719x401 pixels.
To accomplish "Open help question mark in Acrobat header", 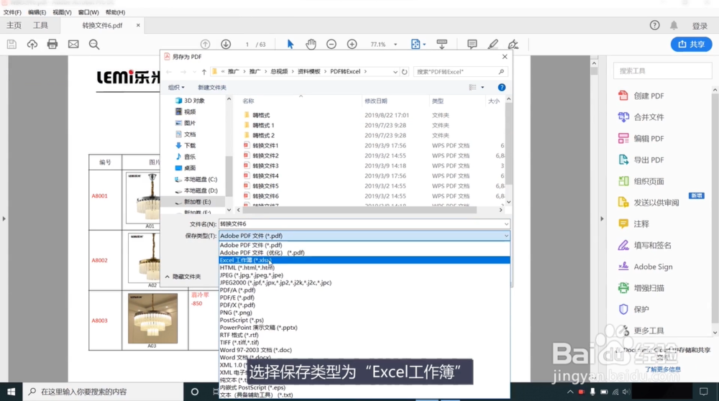I will click(x=654, y=25).
